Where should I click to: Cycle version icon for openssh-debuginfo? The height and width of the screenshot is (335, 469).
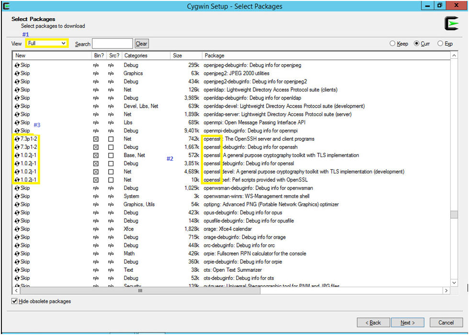click(x=17, y=147)
